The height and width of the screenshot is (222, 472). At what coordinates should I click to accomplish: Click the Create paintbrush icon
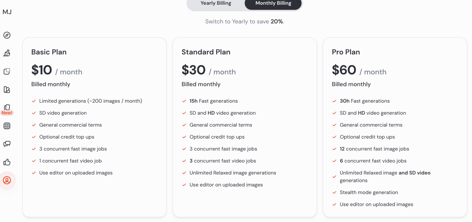[7, 53]
